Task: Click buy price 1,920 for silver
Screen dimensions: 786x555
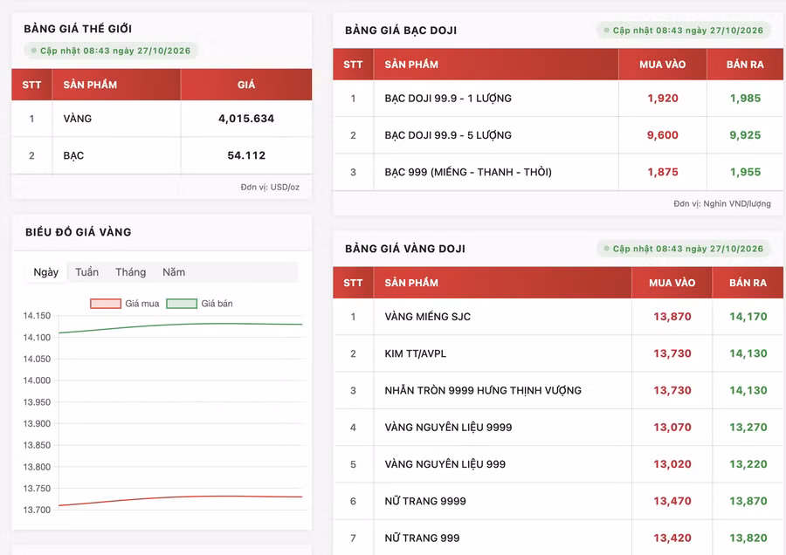Action: (x=663, y=99)
